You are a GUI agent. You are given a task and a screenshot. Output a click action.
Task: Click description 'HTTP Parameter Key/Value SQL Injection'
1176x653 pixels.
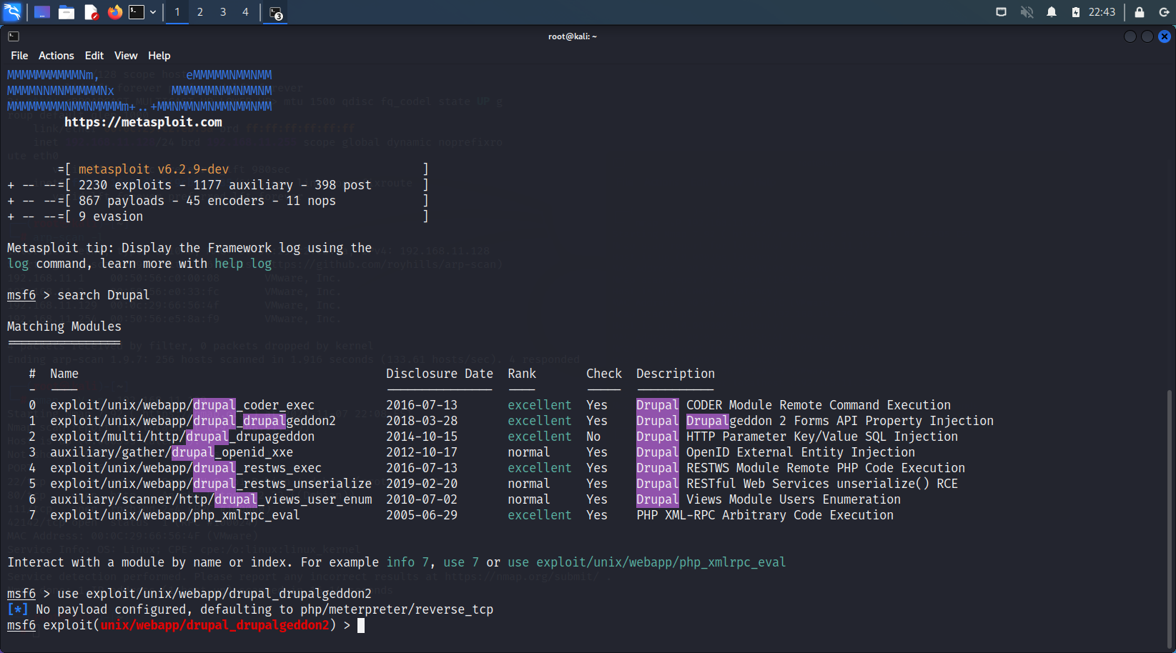(x=822, y=437)
